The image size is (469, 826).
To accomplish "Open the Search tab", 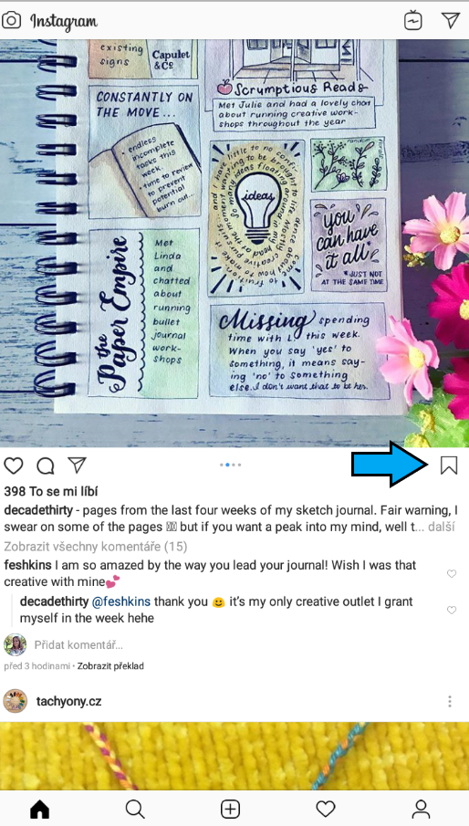I will [x=135, y=809].
